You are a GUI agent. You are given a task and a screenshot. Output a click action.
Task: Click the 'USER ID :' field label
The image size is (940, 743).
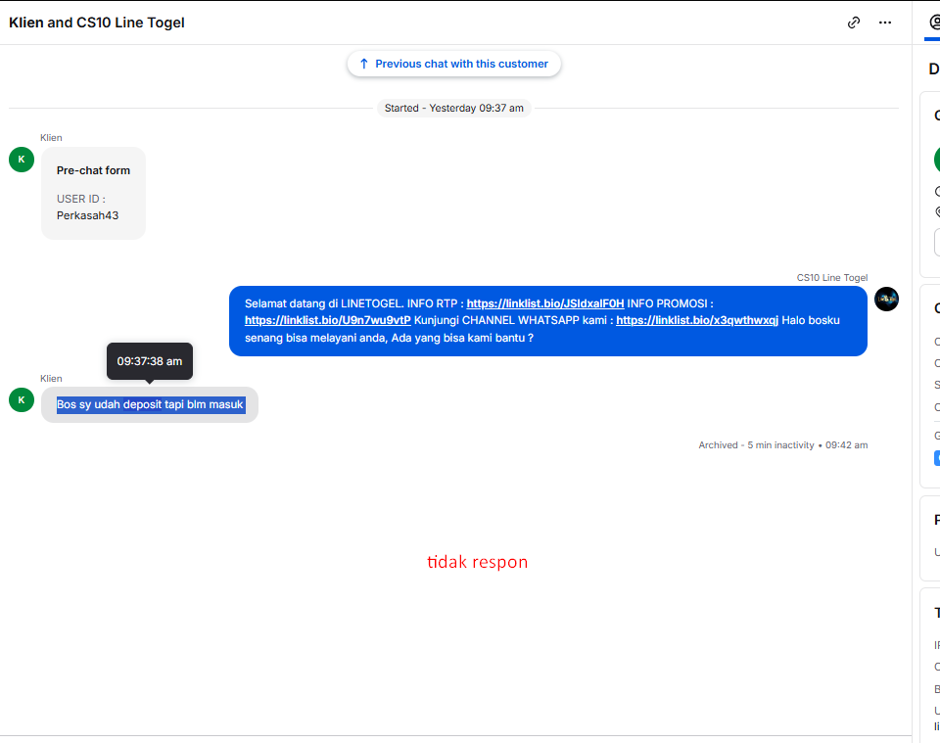[81, 199]
